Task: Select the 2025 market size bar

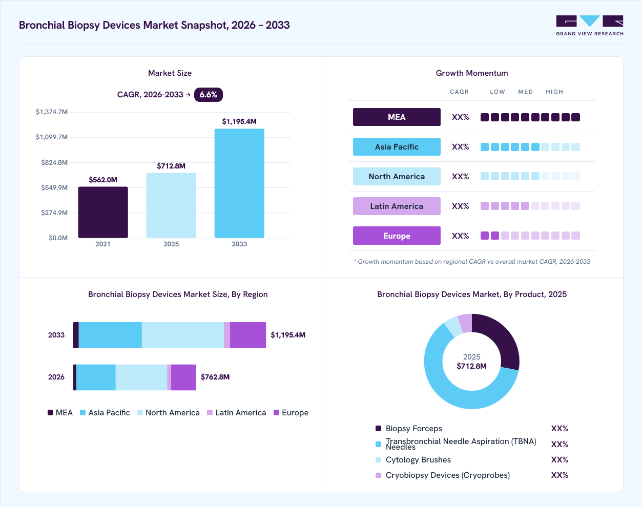Action: pos(171,205)
